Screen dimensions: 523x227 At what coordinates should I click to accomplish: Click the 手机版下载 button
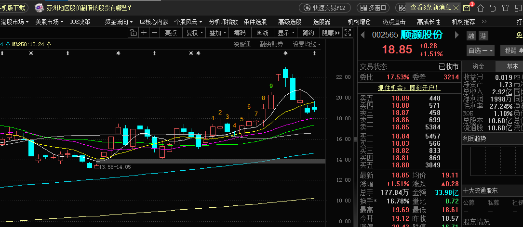[14, 8]
